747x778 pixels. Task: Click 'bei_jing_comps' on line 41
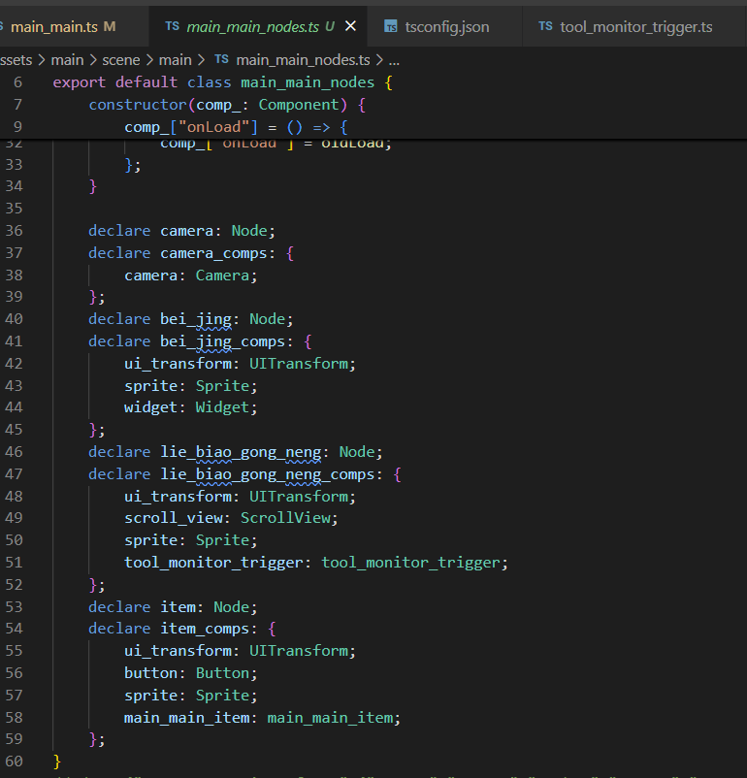[222, 341]
